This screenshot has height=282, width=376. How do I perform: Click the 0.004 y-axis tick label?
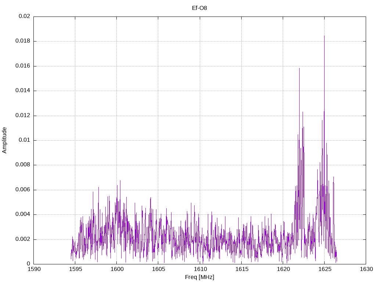point(23,214)
